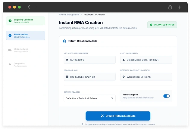
Task: Click the green check icon for Eligibility Validated
Action: 10,21
